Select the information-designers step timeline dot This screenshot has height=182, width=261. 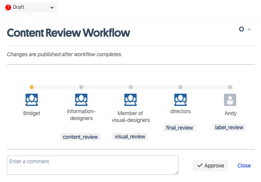(81, 87)
